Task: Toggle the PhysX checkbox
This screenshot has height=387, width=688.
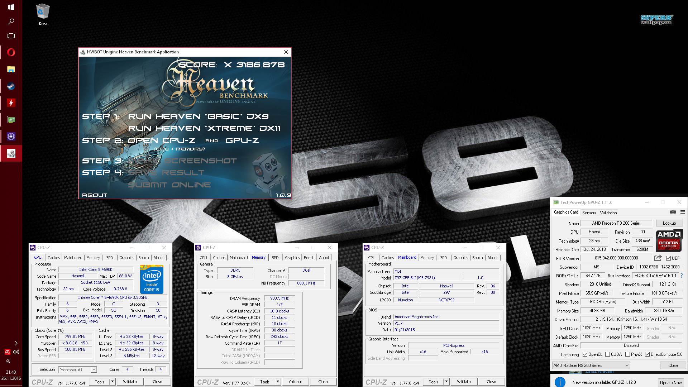Action: coord(627,354)
